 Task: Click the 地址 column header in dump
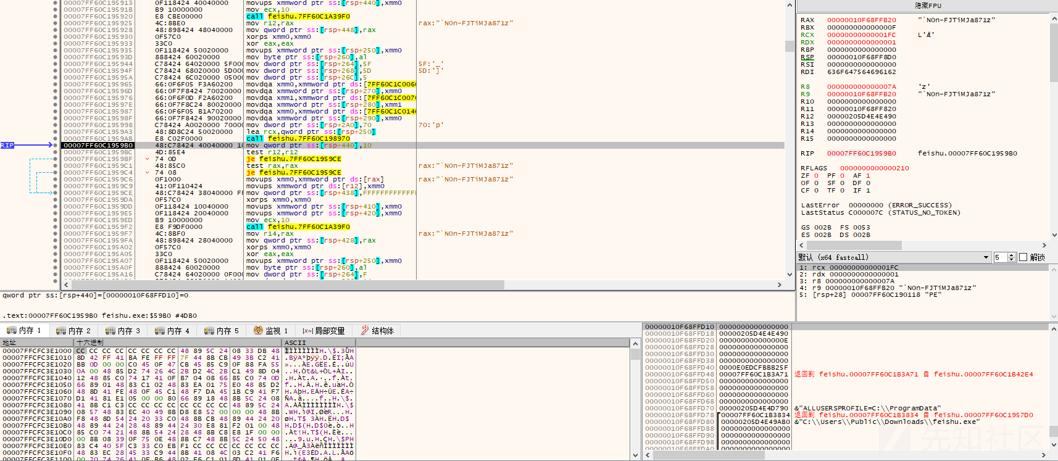(x=37, y=343)
